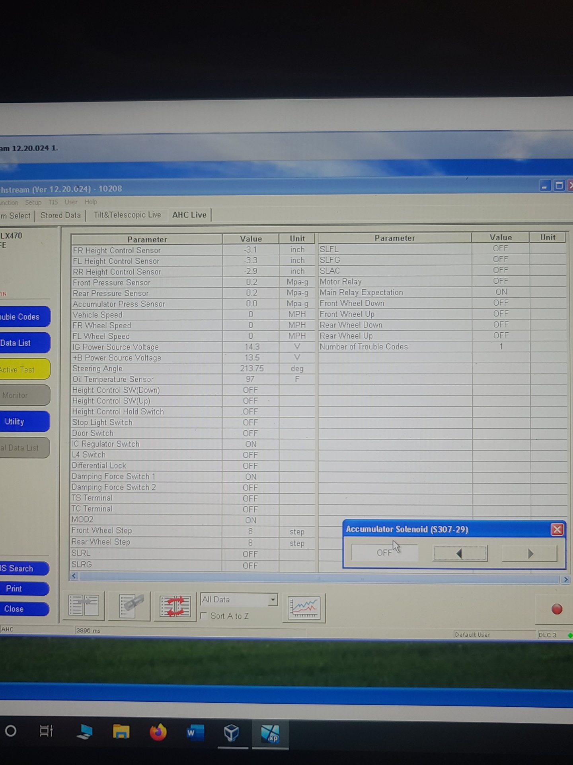Open VirtualBox cube icon on taskbar

click(x=231, y=733)
